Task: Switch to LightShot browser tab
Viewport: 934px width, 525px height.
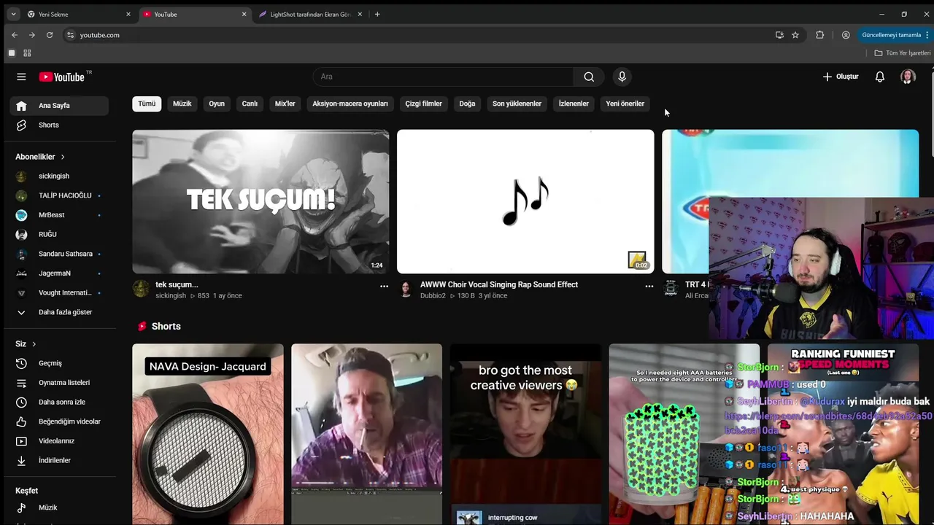Action: 310,14
